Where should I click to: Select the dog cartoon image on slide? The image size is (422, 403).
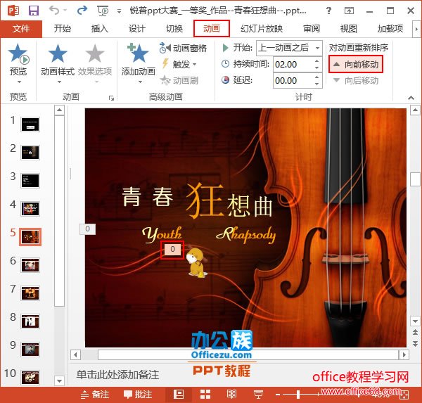pos(197,262)
